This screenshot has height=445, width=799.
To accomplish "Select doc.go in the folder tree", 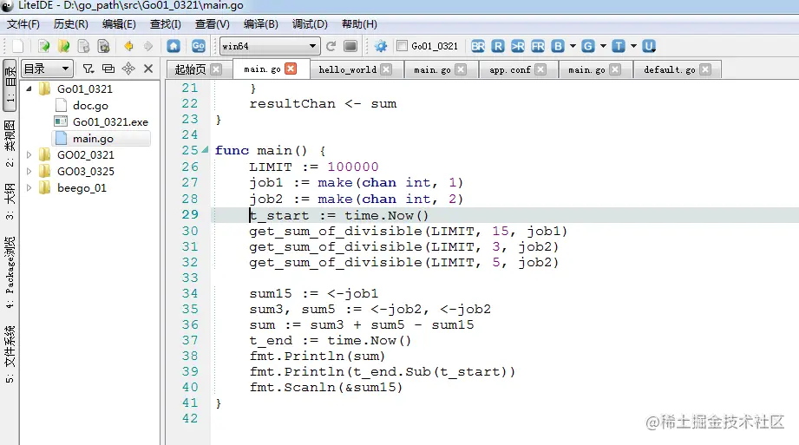I will [90, 106].
